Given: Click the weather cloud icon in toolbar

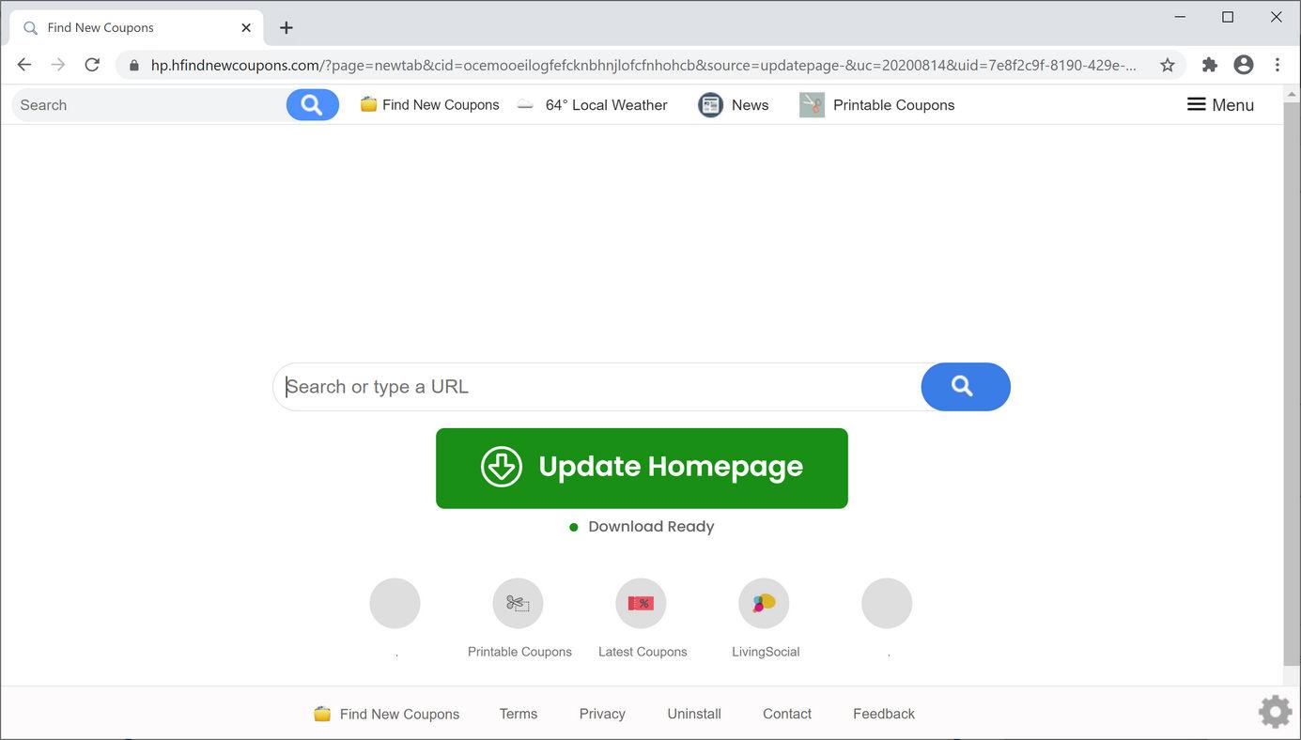Looking at the screenshot, I should point(526,105).
